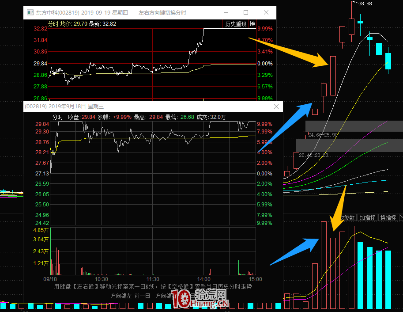The width and height of the screenshot is (403, 312).
Task: Click the 收盘: 29.84 value in lower window
Action: (82, 117)
